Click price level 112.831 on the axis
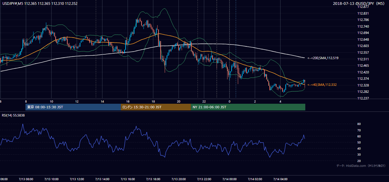 363,13
